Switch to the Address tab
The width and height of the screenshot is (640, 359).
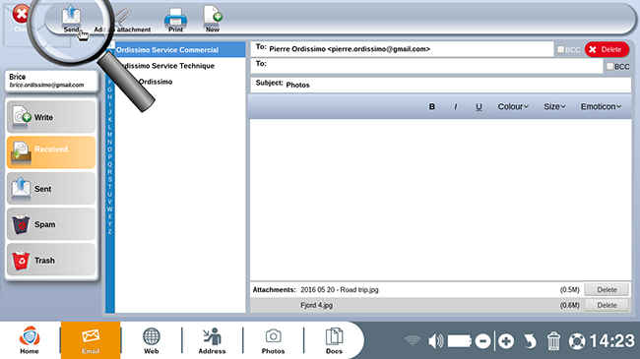(x=212, y=340)
